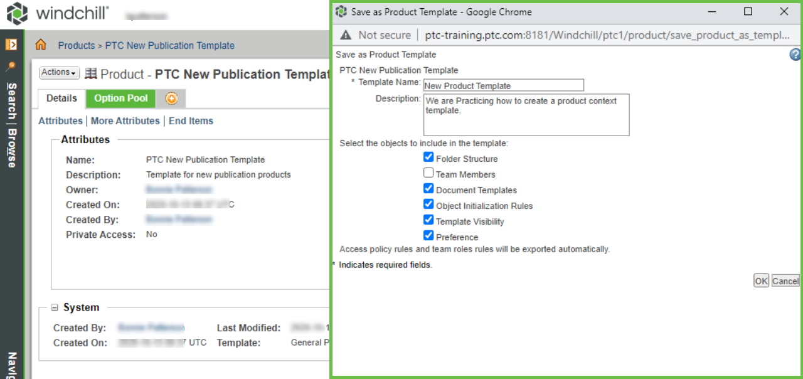803x379 pixels.
Task: Open the help question mark icon
Action: (x=795, y=55)
